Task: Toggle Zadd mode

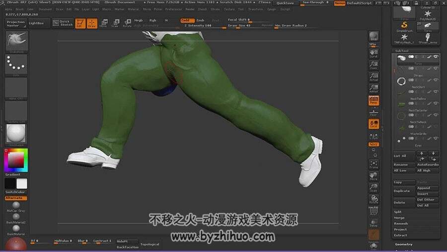Action: [187, 20]
